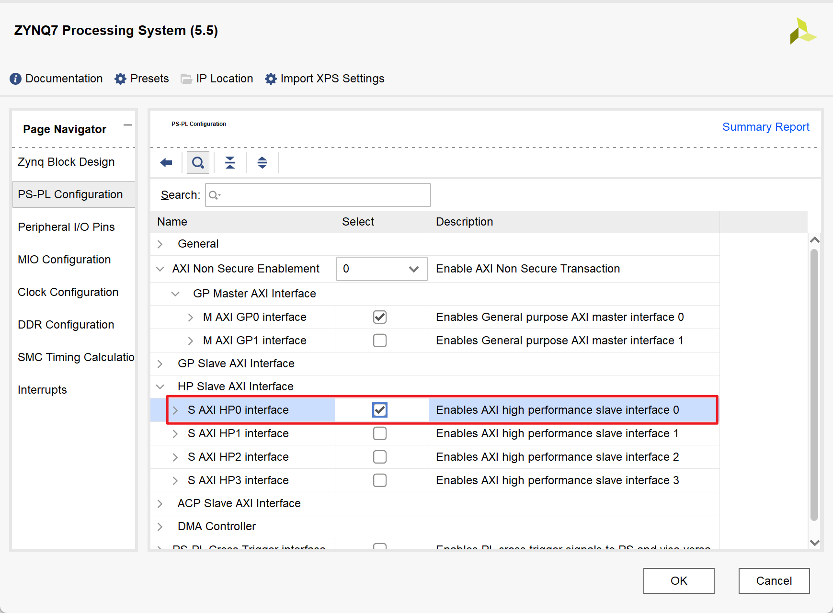Expand the GP Slave AXI Interface node
Image resolution: width=833 pixels, height=613 pixels.
coord(160,364)
